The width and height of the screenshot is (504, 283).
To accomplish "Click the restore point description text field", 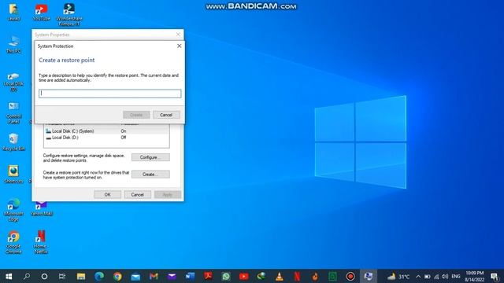I will point(110,94).
